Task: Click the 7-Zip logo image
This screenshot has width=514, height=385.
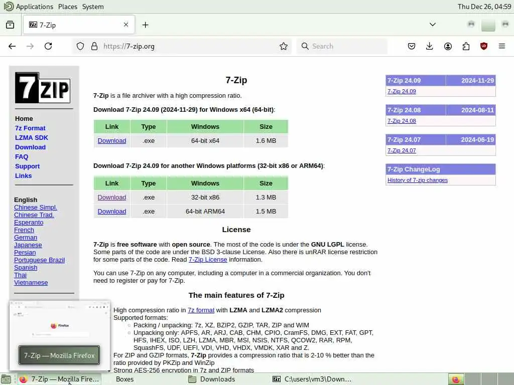Action: tap(43, 88)
